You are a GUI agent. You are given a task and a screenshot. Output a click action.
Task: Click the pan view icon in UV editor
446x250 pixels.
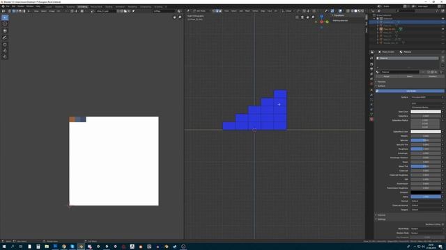pyautogui.click(x=175, y=17)
